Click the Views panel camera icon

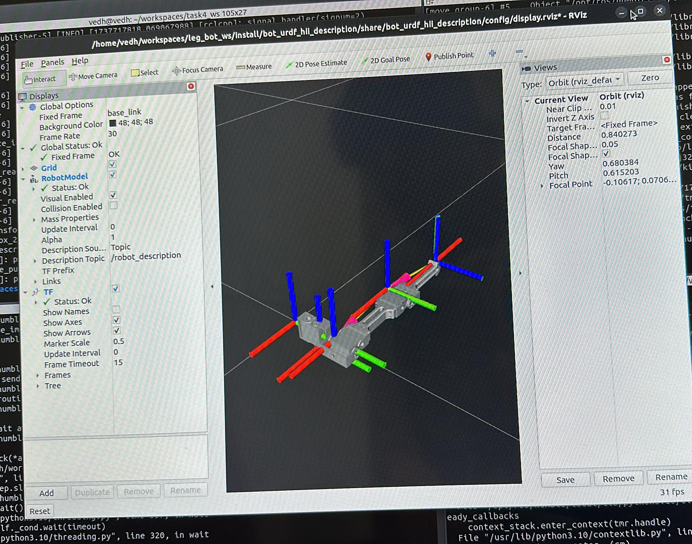tap(526, 69)
